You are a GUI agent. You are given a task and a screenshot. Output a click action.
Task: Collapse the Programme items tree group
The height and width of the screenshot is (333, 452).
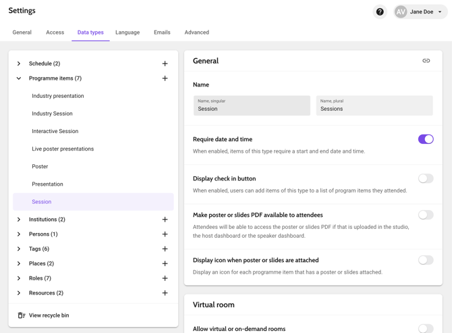(x=19, y=78)
